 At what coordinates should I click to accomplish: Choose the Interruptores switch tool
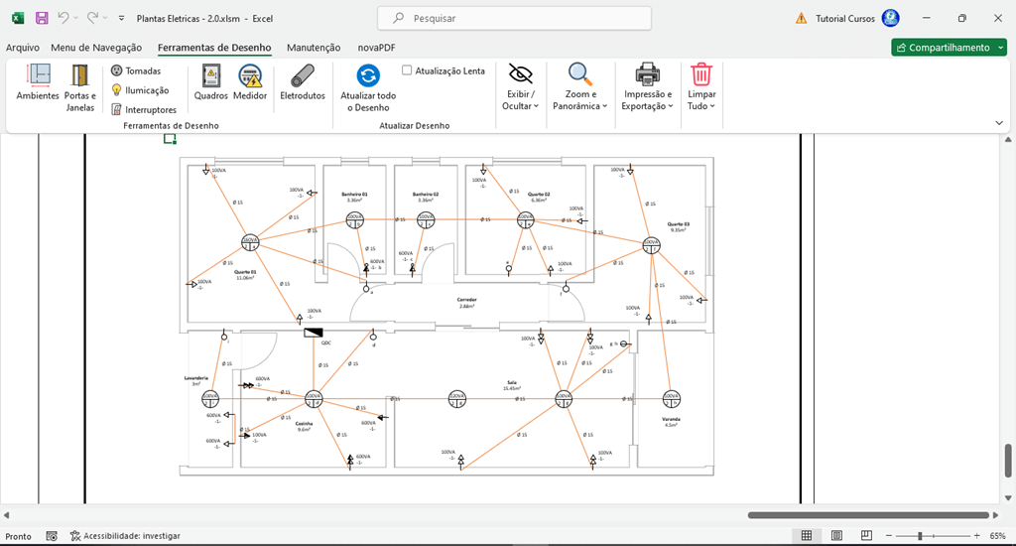tap(144, 109)
